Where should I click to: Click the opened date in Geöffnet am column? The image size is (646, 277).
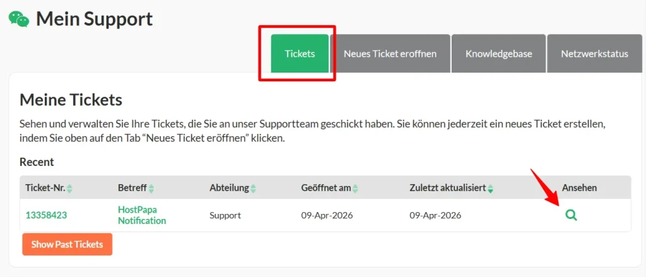327,215
